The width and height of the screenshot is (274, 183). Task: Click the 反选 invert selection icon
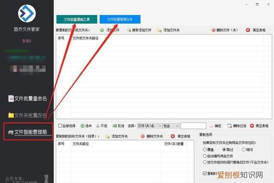pos(115,126)
